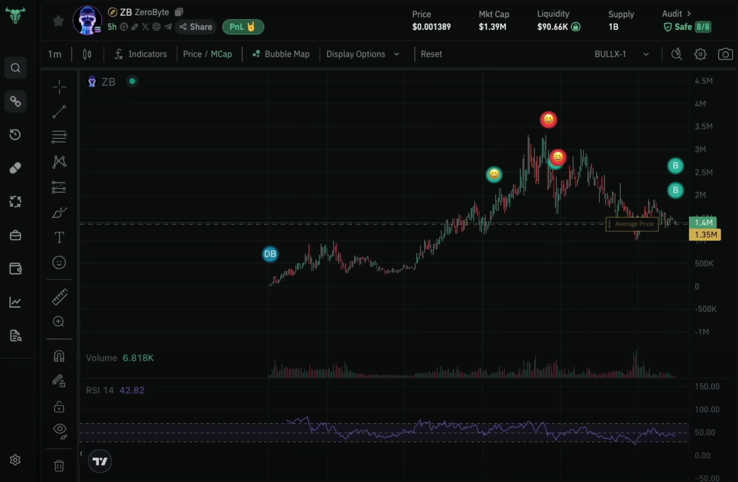
Task: Open chart settings via the gear icon
Action: click(700, 54)
